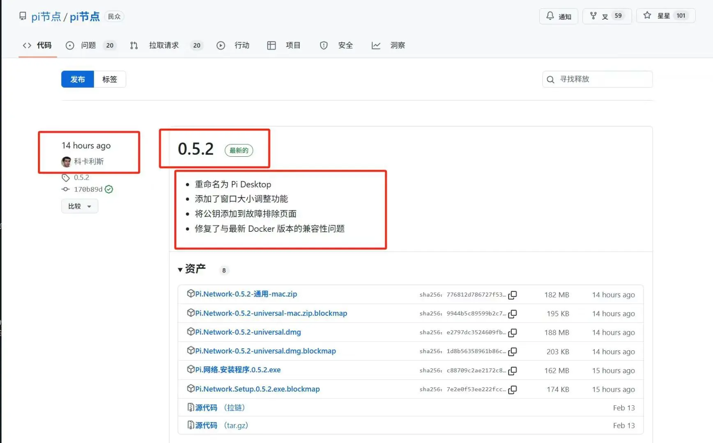View the 洞察 tab
713x443 pixels.
pyautogui.click(x=389, y=45)
